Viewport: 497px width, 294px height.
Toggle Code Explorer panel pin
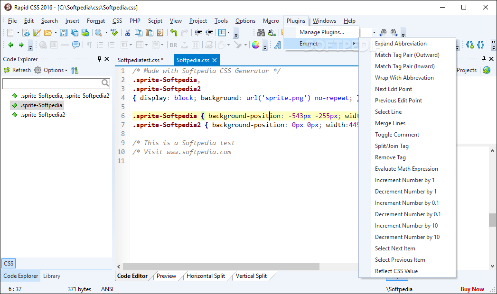click(x=100, y=59)
